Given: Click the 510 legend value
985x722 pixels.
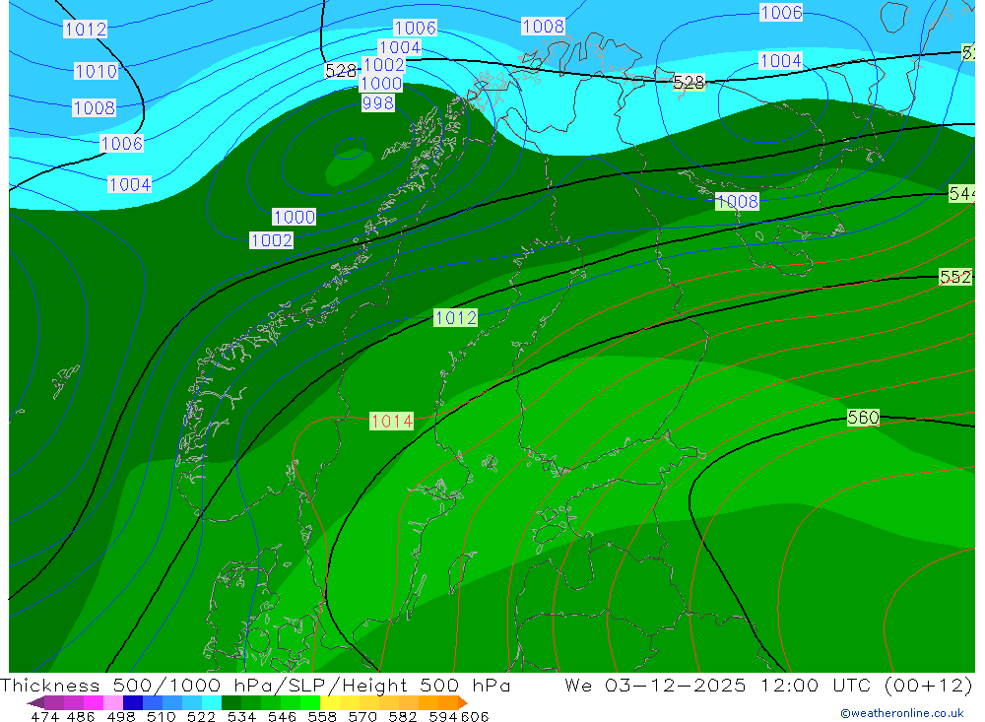Looking at the screenshot, I should click(162, 716).
